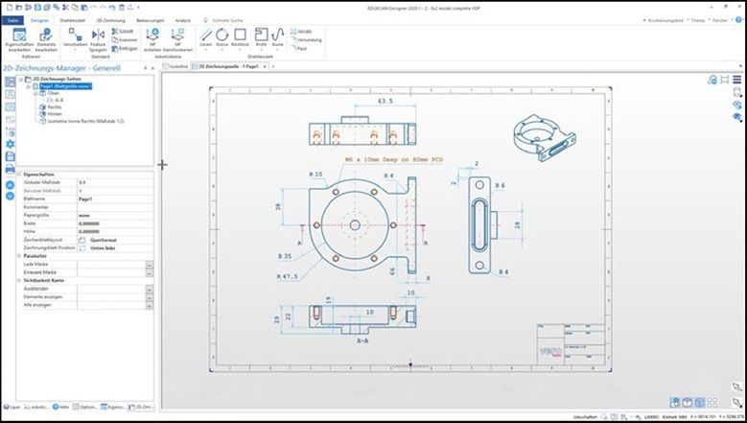Viewport: 747px width, 423px height.
Task: Select the Kreise circle tool
Action: click(222, 38)
